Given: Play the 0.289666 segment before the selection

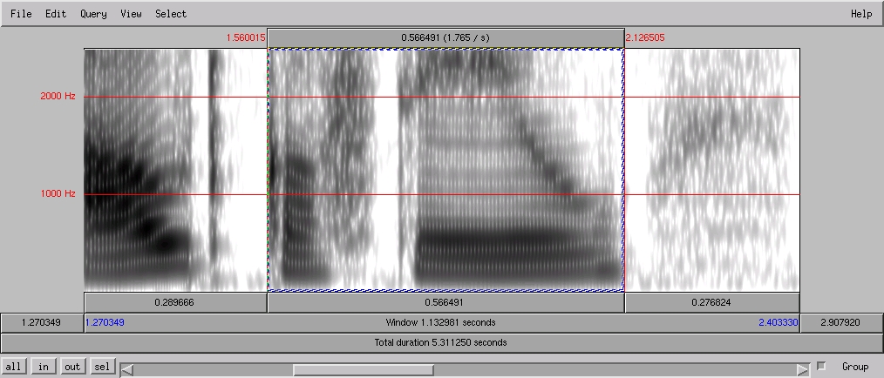Looking at the screenshot, I should (x=174, y=302).
